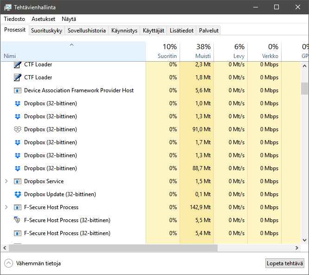Image resolution: width=309 pixels, height=275 pixels.
Task: Click the vertical scrollbar down arrow
Action: [305, 240]
